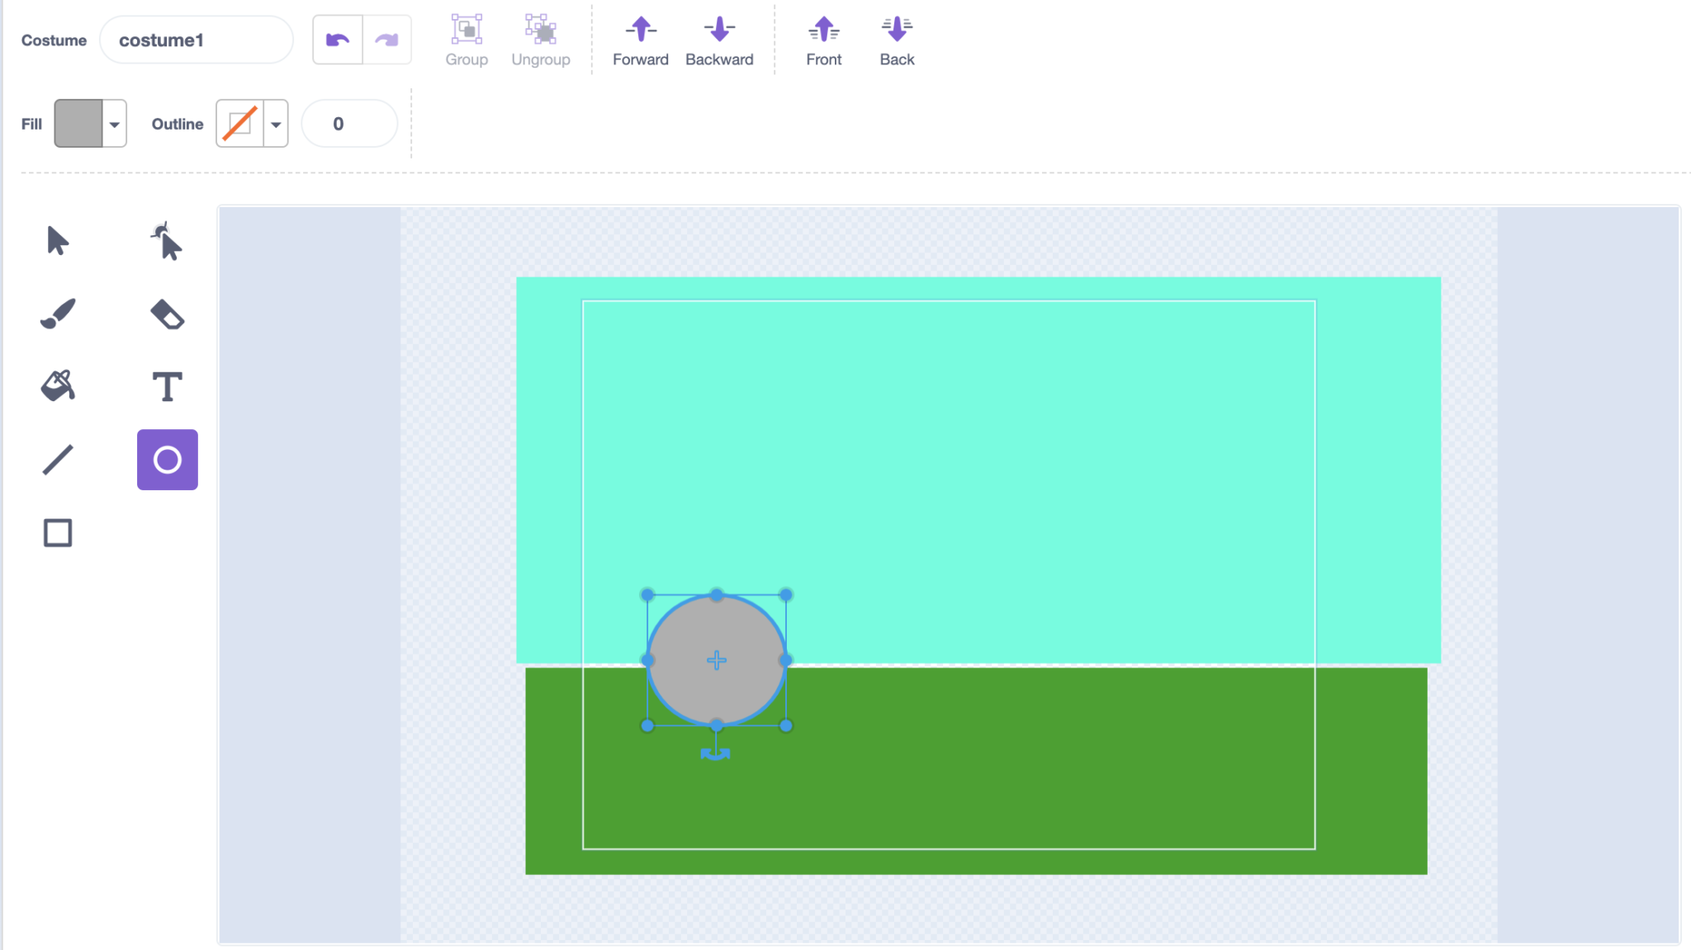Click the gray Fill color swatch

(76, 123)
